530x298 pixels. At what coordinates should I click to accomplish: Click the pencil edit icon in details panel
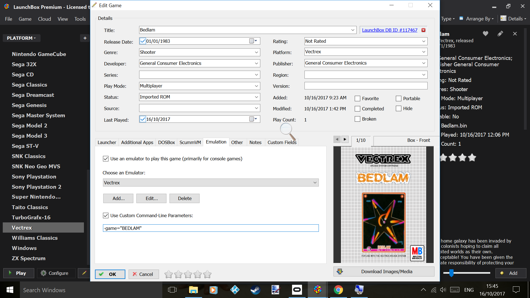point(500,34)
